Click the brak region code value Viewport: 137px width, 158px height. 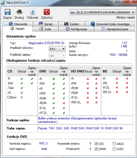point(45,149)
